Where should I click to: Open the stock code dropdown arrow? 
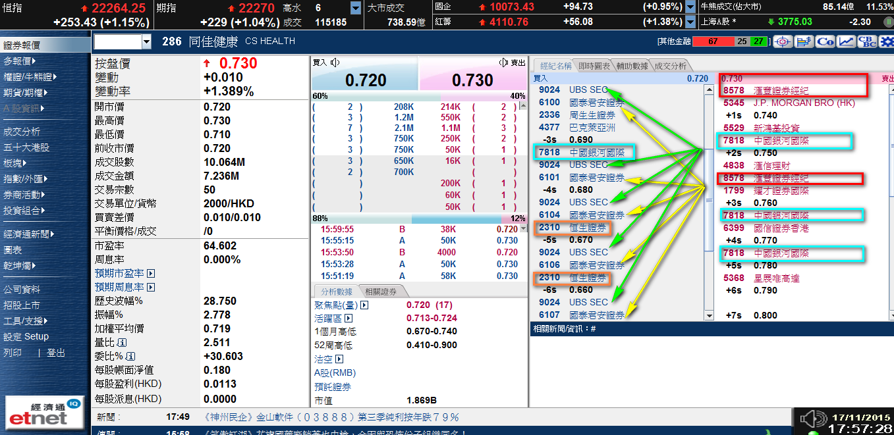[146, 42]
